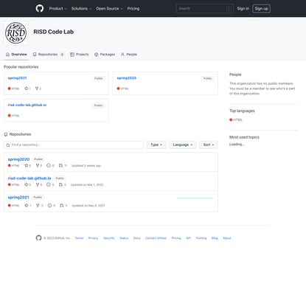Open the Training footer link
The height and width of the screenshot is (306, 306).
click(201, 238)
